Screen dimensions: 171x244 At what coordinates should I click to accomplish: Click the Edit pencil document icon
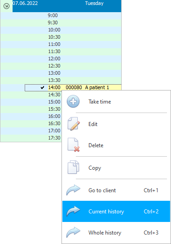[74, 124]
